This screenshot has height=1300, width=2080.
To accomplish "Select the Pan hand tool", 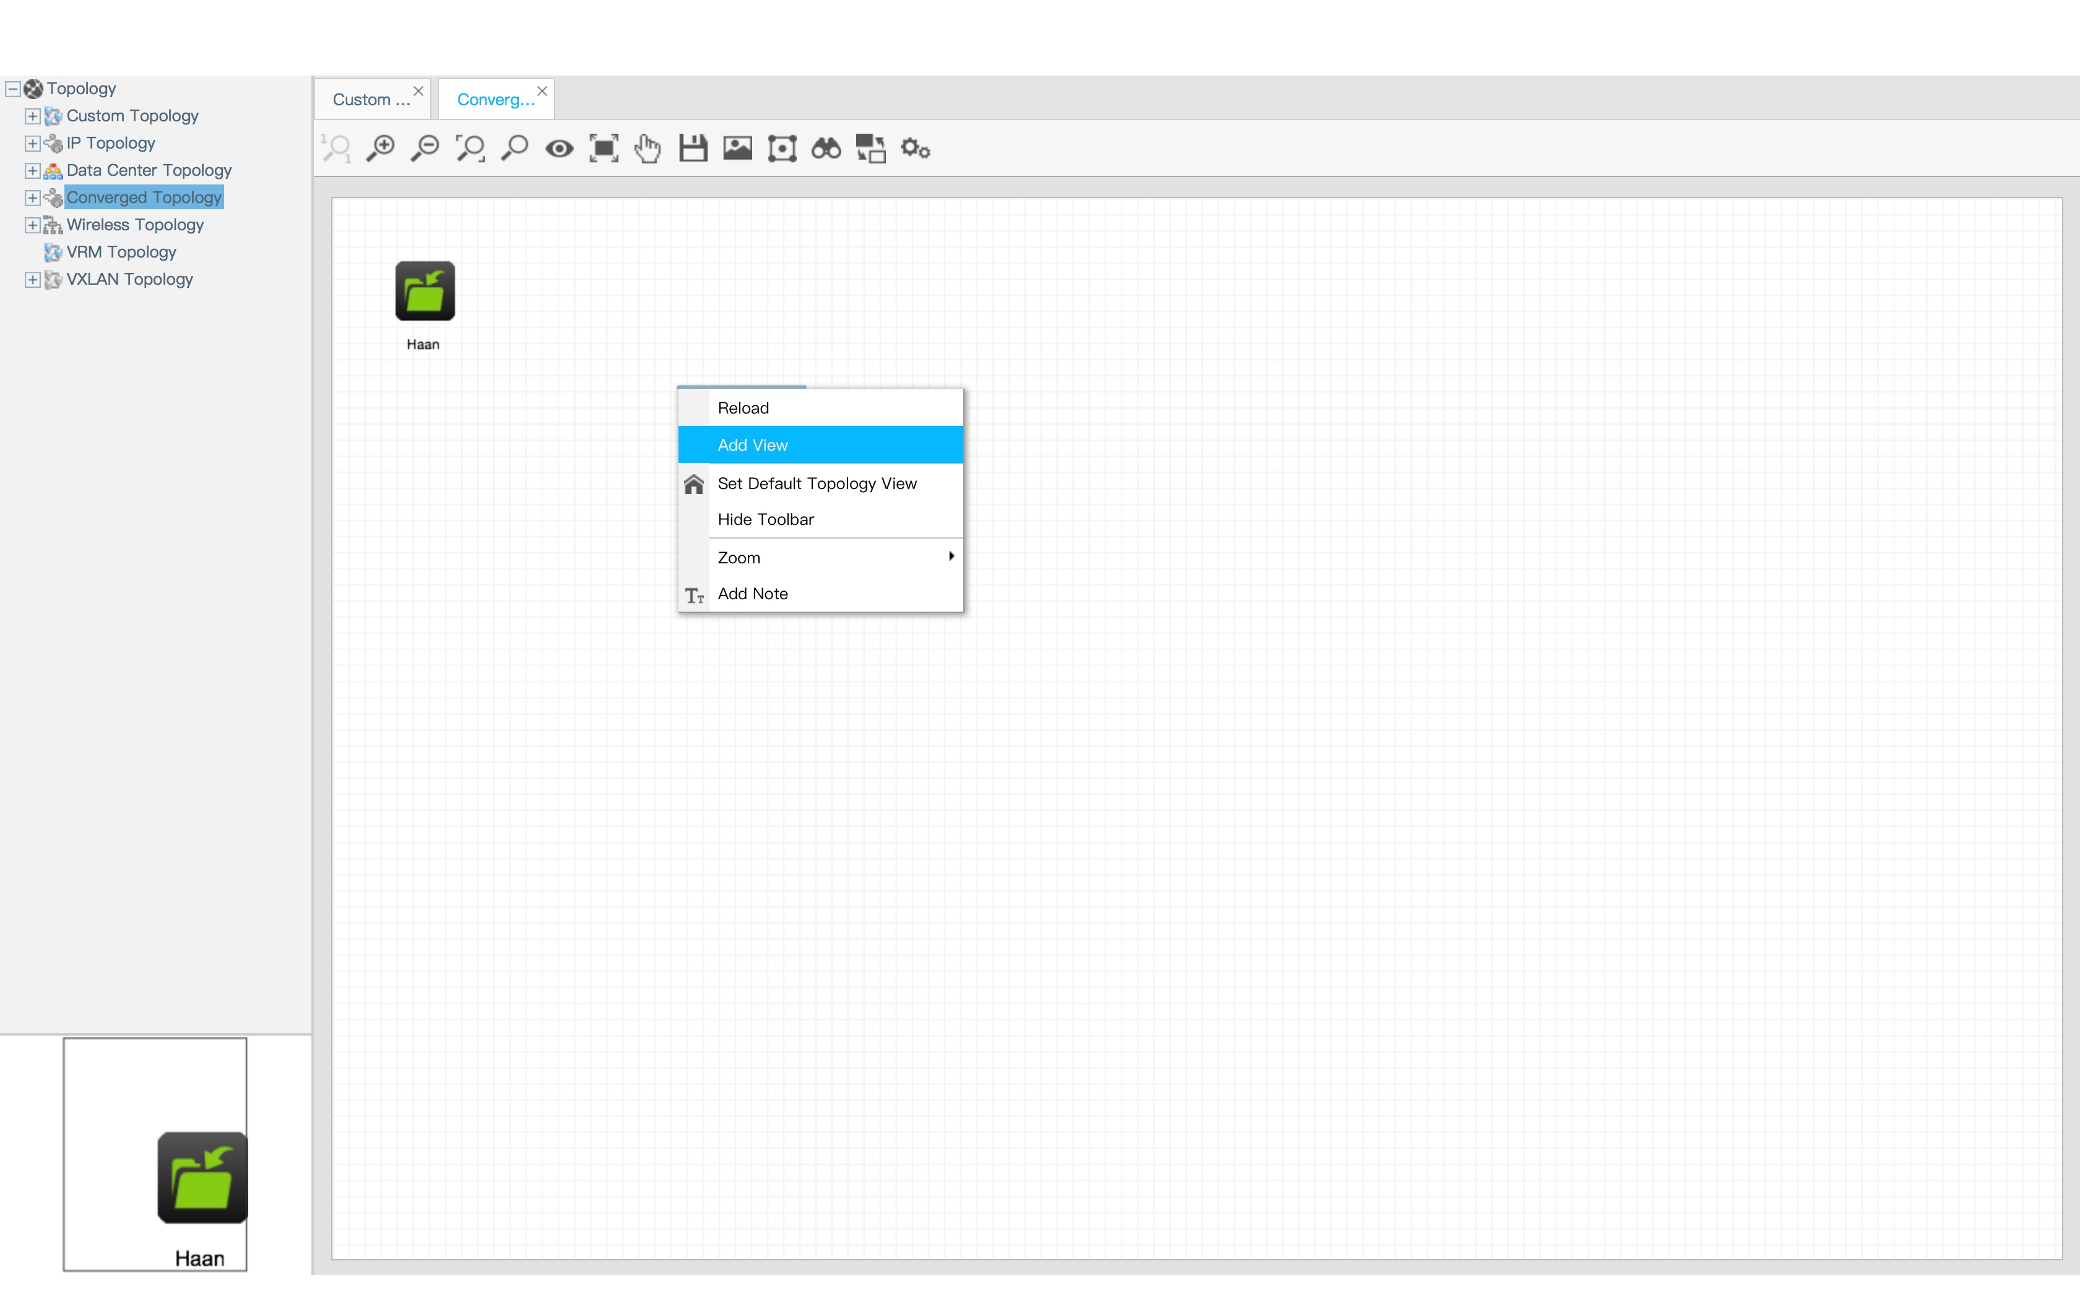I will (648, 148).
